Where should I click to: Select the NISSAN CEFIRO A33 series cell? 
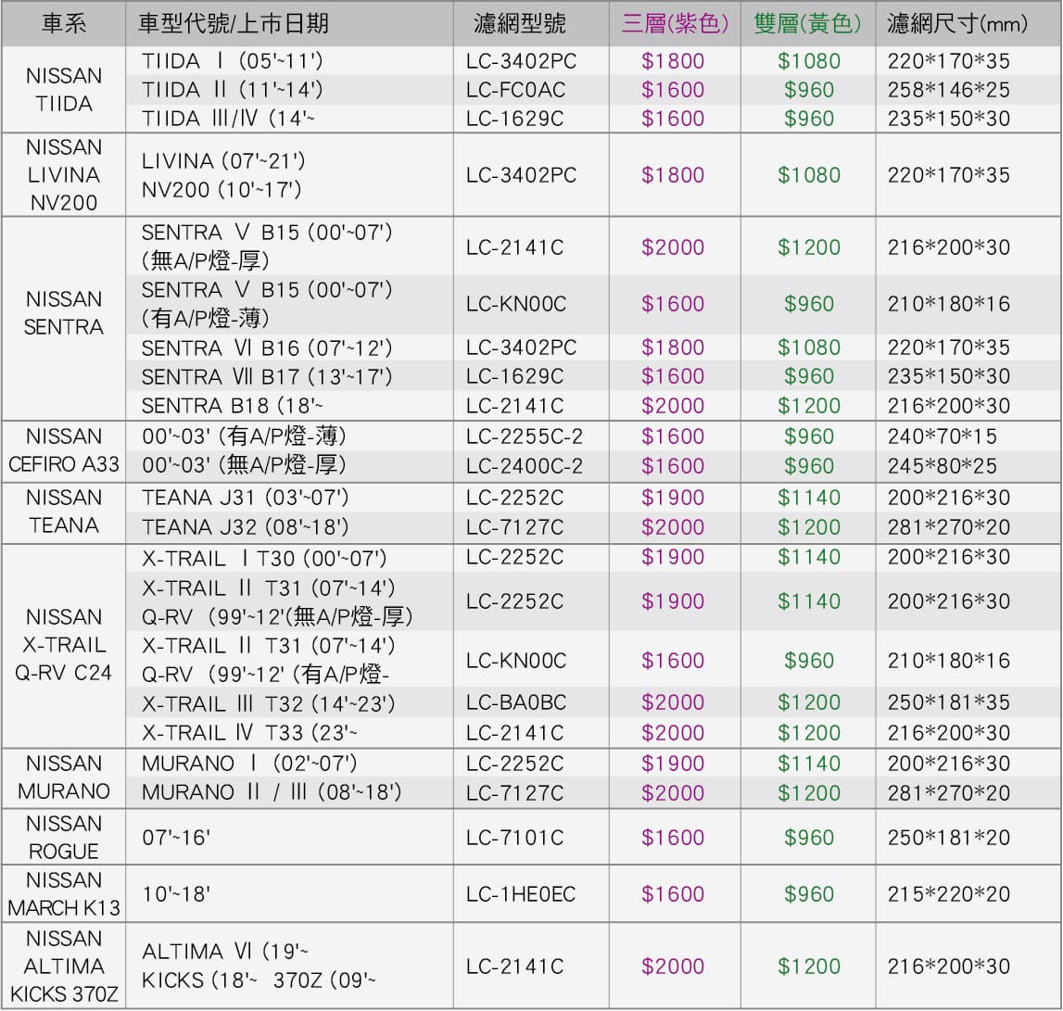[x=64, y=451]
